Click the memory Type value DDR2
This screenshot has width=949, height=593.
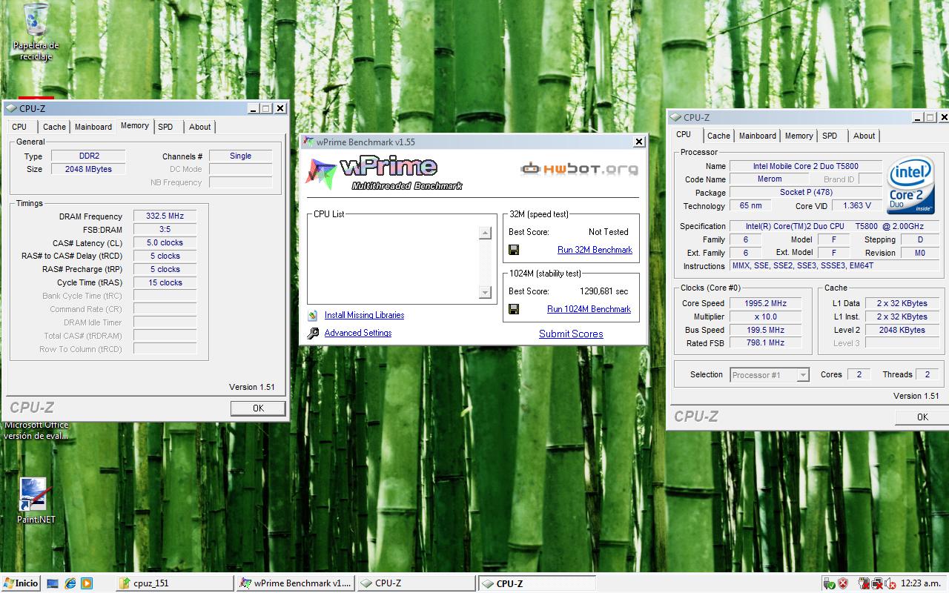(x=89, y=156)
